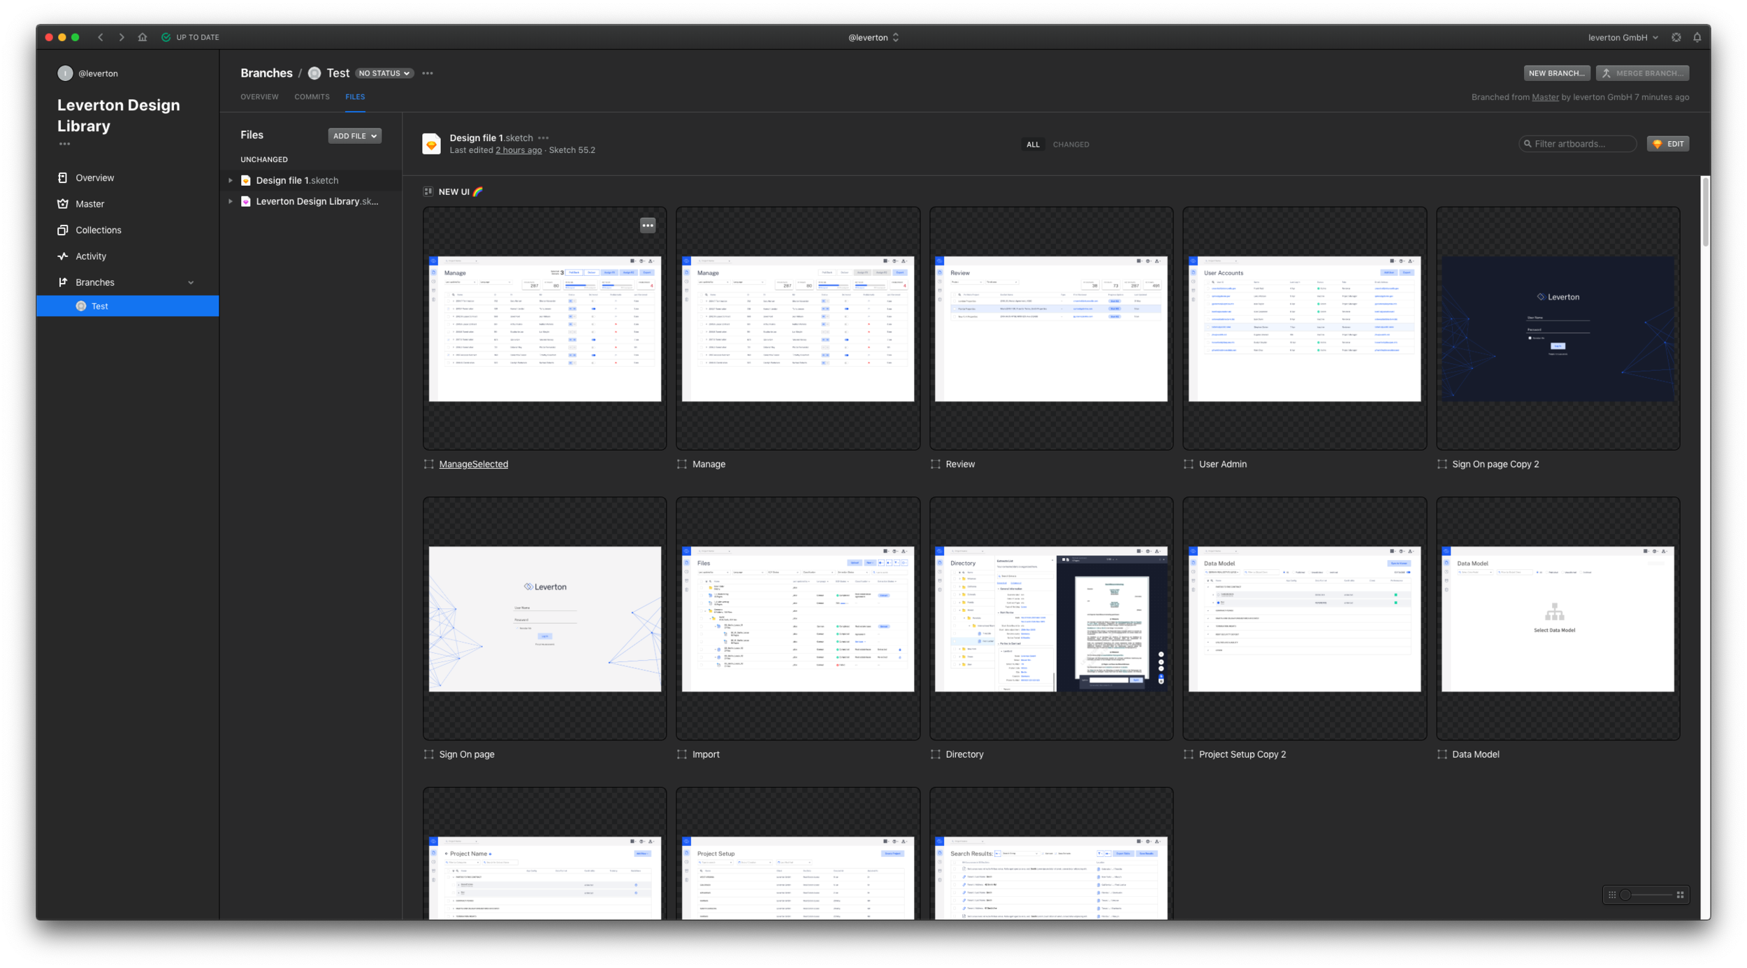The height and width of the screenshot is (968, 1747).
Task: Click the Activity pulse icon
Action: pos(63,256)
